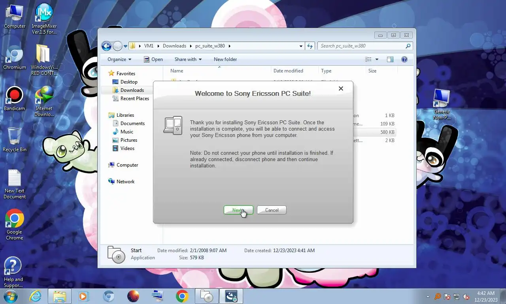This screenshot has width=506, height=304.
Task: Open the Share with menu
Action: pyautogui.click(x=188, y=59)
